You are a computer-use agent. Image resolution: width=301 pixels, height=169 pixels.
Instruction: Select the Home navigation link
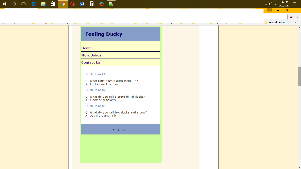[x=86, y=48]
